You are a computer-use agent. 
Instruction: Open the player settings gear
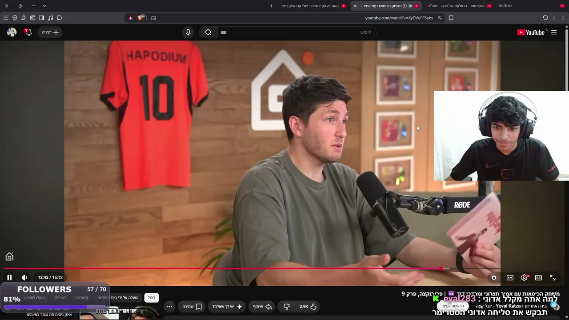(x=525, y=277)
